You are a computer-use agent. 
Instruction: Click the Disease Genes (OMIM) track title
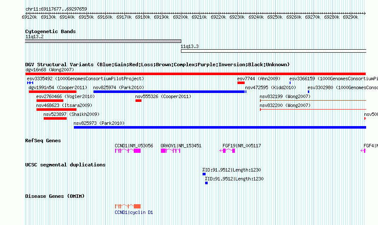pos(55,196)
